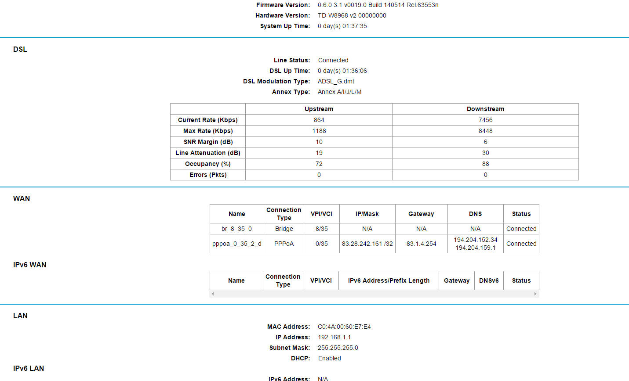Click the WAN IP 83.28.242.161 /32 cell
Image resolution: width=629 pixels, height=381 pixels.
(x=367, y=244)
